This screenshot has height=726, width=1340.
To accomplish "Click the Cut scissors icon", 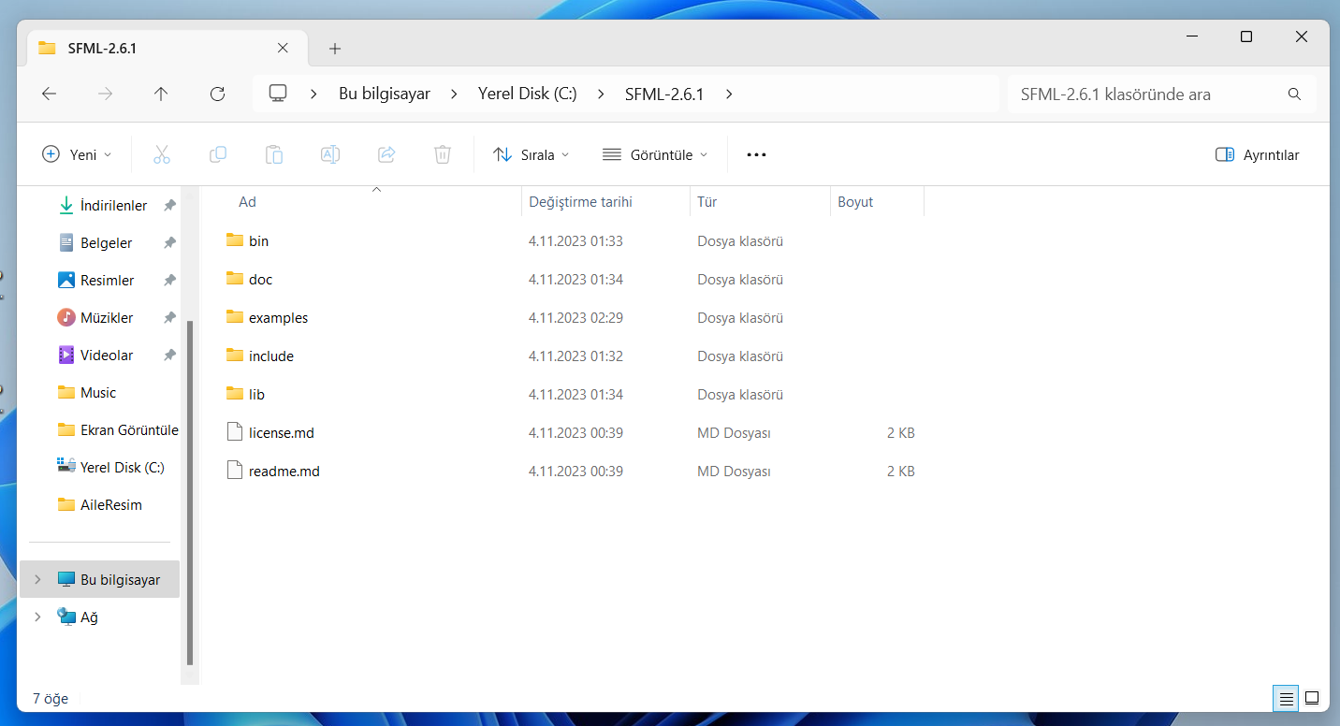I will point(162,154).
